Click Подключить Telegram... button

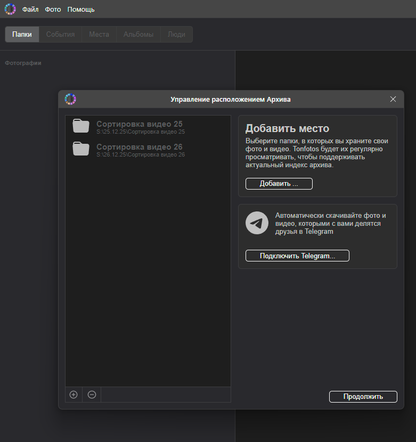[297, 256]
